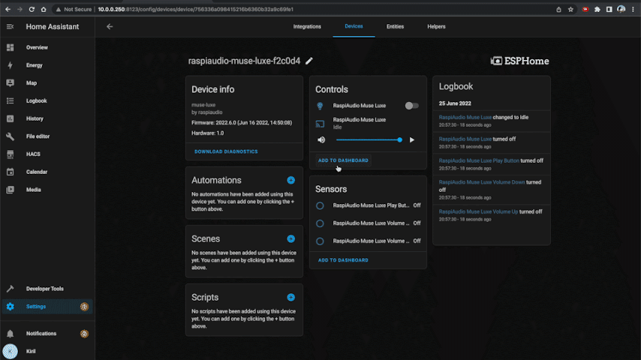Collapse the Home Assistant sidebar menu icon
Screen dimensions: 641x360
pyautogui.click(x=11, y=26)
